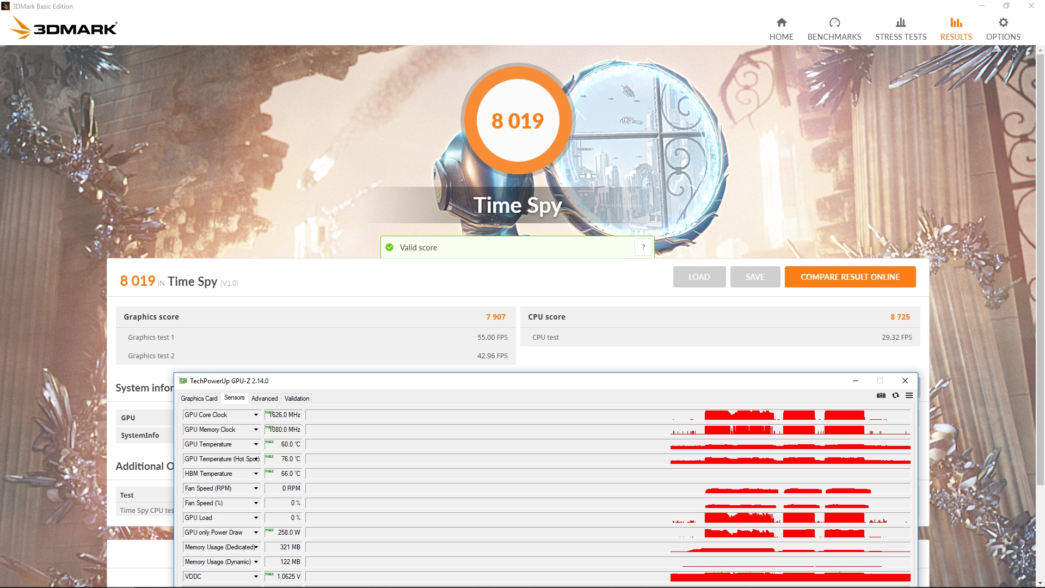
Task: Expand the Memory Usage (Dedicated) dropdown
Action: point(256,547)
